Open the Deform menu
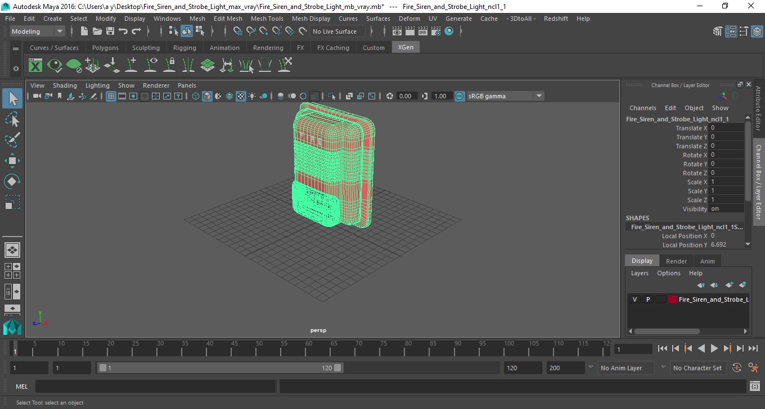765x409 pixels. click(409, 19)
